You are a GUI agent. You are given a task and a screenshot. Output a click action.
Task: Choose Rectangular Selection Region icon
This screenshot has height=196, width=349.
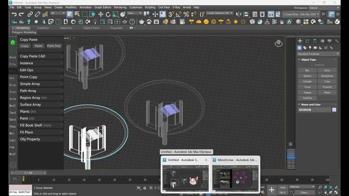coord(85,14)
